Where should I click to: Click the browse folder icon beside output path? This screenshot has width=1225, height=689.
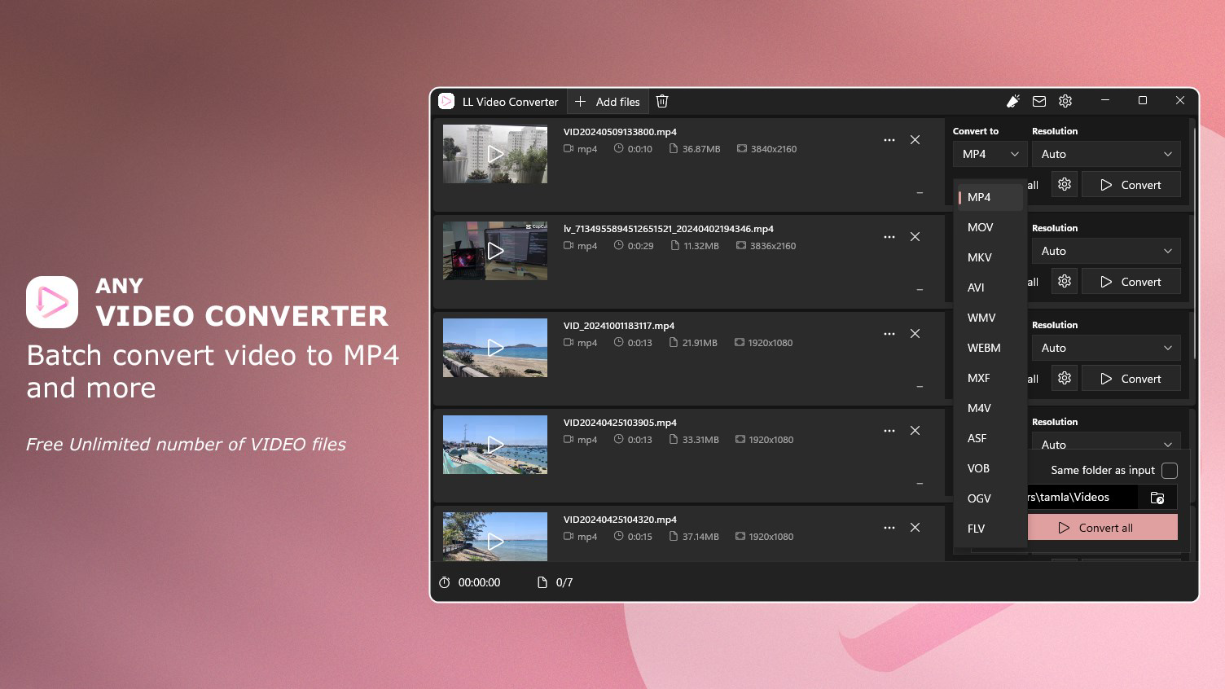[x=1157, y=497]
